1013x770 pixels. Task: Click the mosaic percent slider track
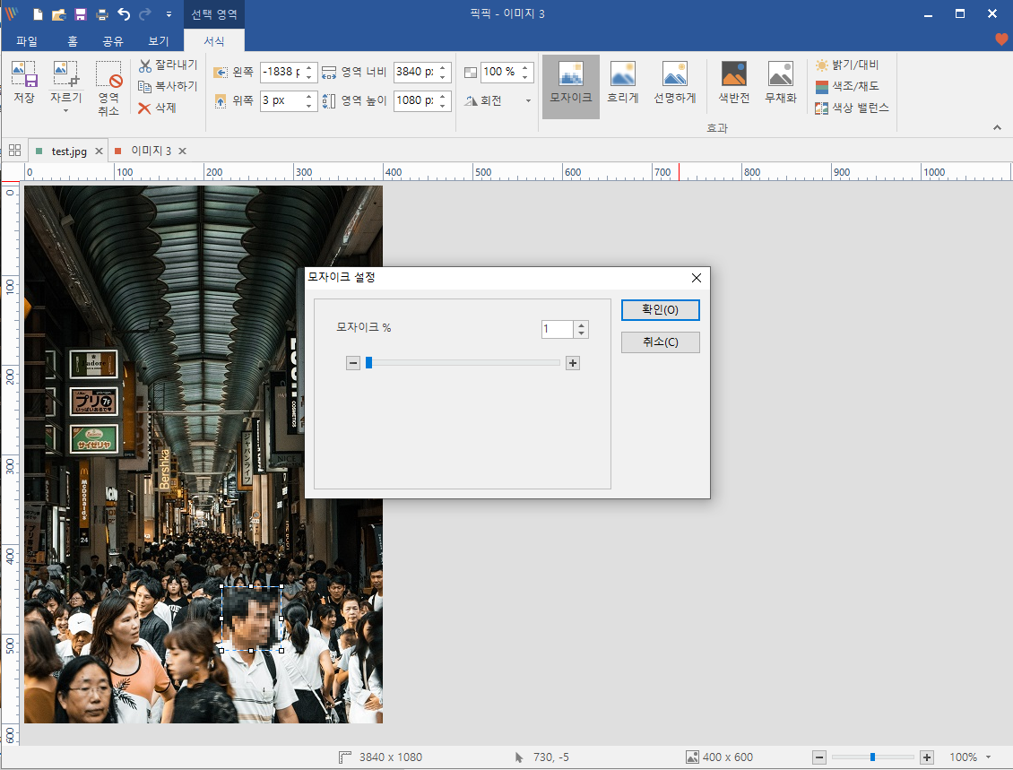(x=463, y=363)
